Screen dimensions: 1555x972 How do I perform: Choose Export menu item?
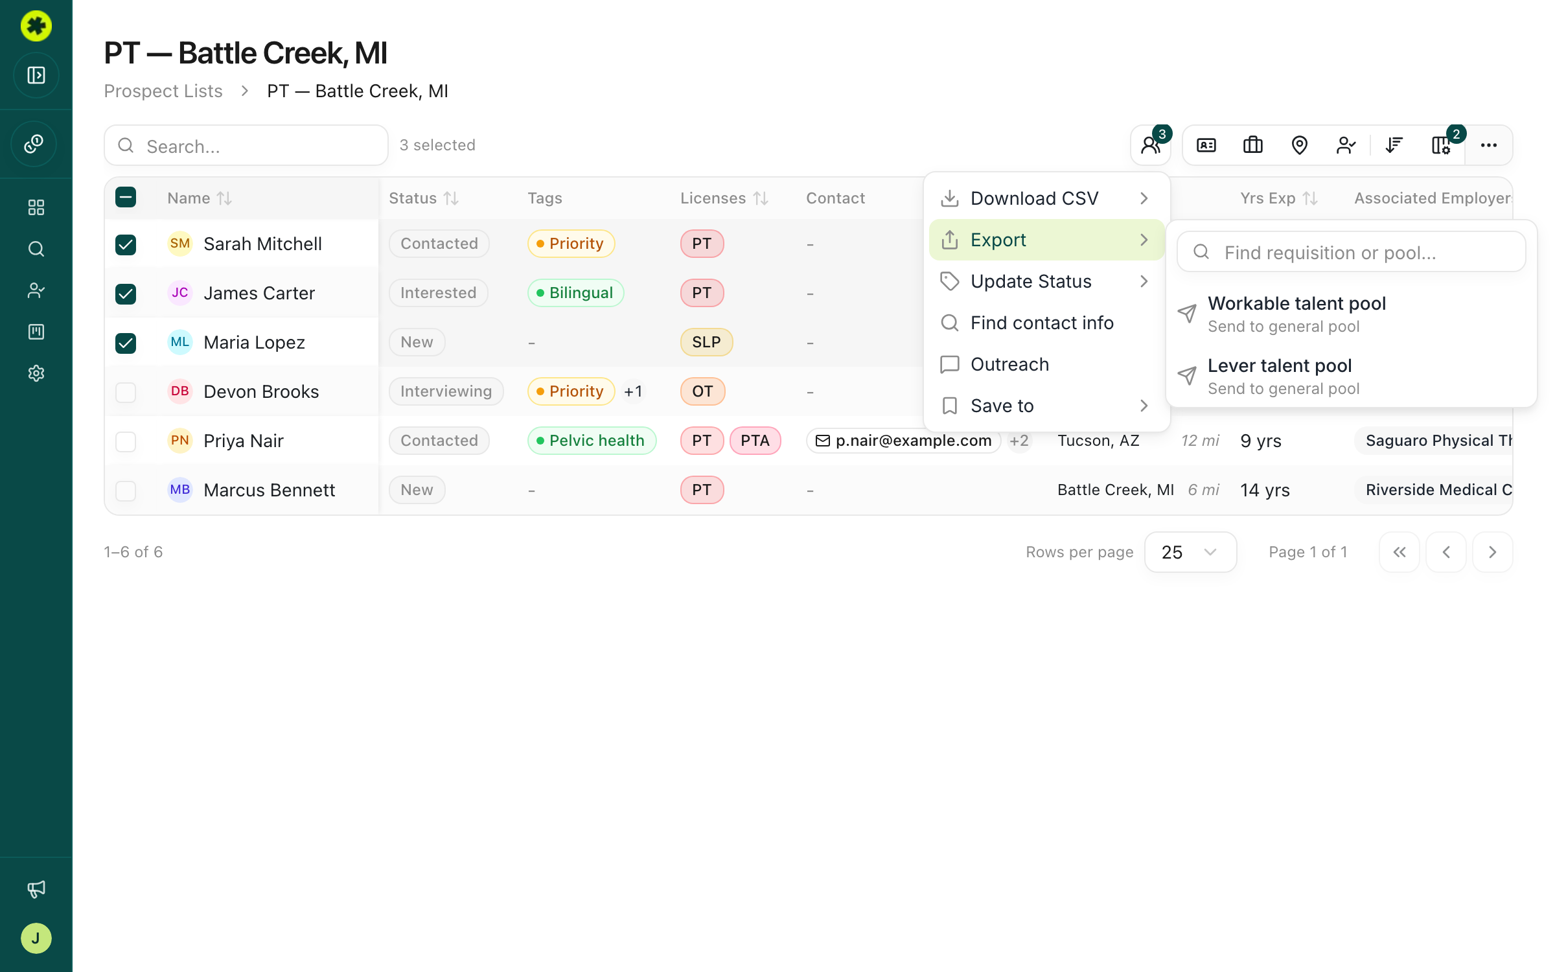(x=1047, y=240)
